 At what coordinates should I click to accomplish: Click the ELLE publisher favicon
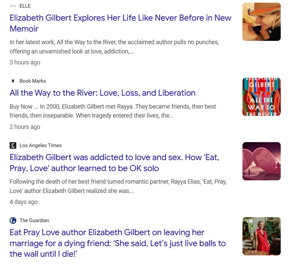tap(13, 6)
